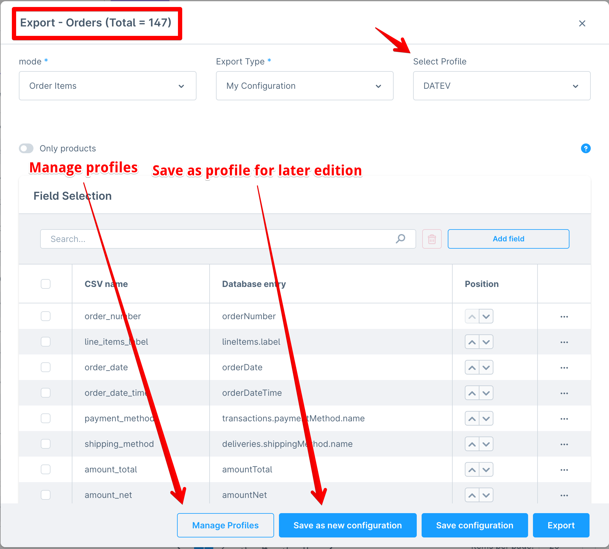The width and height of the screenshot is (609, 549).
Task: Move amount_total row up
Action: pos(472,470)
